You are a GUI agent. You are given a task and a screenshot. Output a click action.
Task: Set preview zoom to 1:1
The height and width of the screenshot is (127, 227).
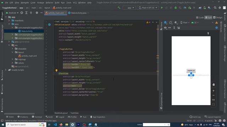pos(214,100)
